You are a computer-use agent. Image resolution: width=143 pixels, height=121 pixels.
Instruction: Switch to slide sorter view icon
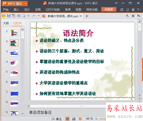(x=74, y=119)
